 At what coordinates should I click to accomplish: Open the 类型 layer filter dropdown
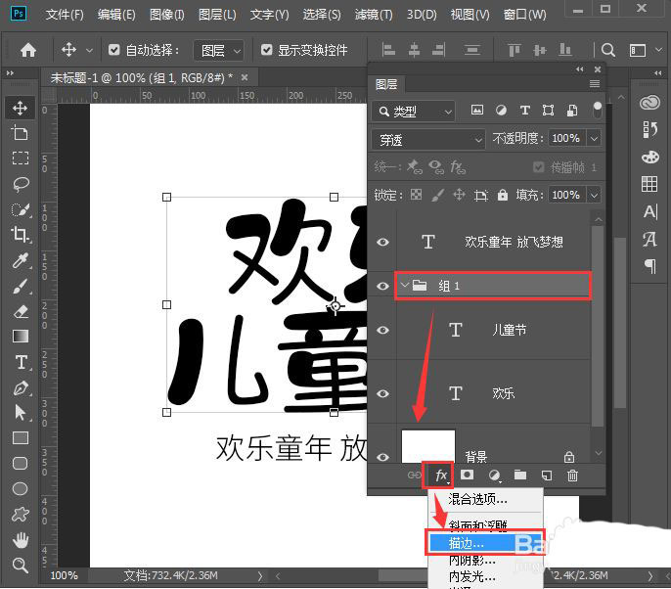[x=414, y=112]
